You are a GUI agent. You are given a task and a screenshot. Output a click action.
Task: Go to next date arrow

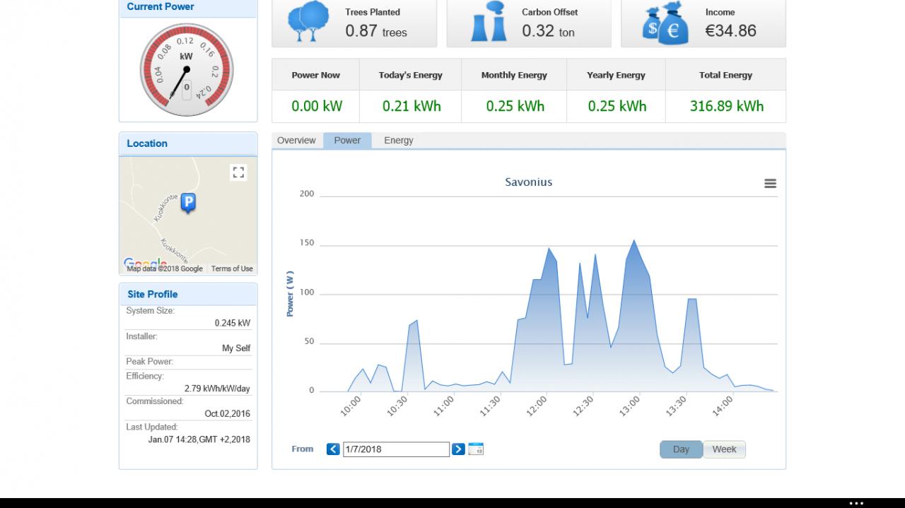click(x=458, y=449)
